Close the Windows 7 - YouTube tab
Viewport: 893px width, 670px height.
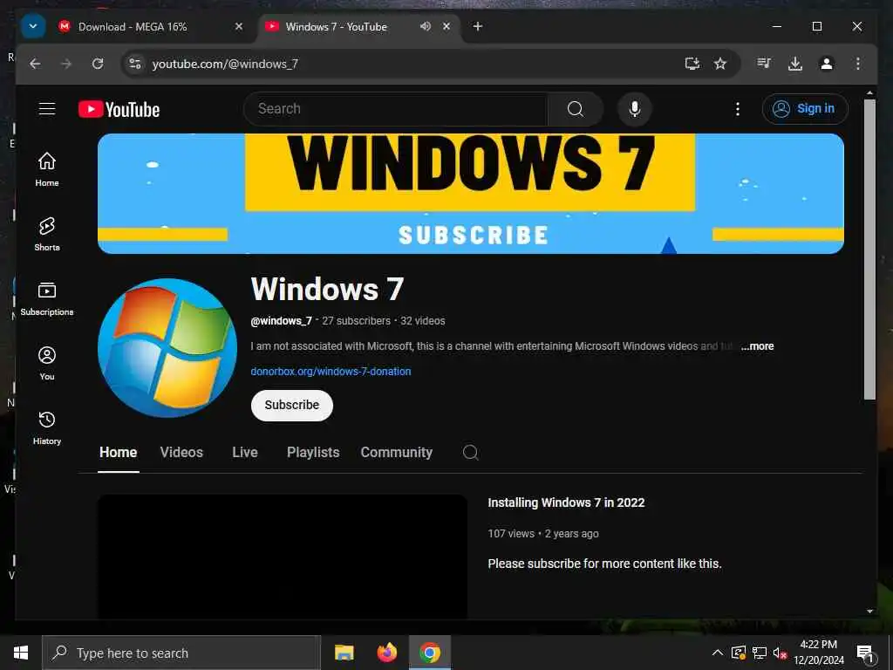(446, 26)
